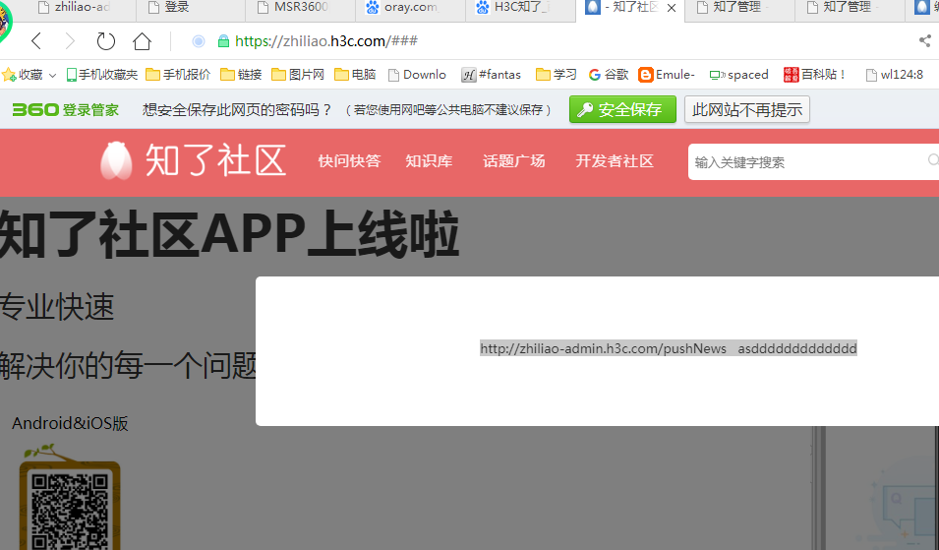Expand the 收藏 favorites dropdown arrow
939x550 pixels.
coord(53,75)
